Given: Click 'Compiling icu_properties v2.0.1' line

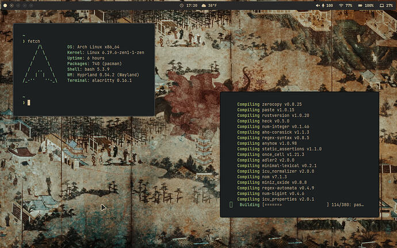Looking at the screenshot, I should (276, 199).
